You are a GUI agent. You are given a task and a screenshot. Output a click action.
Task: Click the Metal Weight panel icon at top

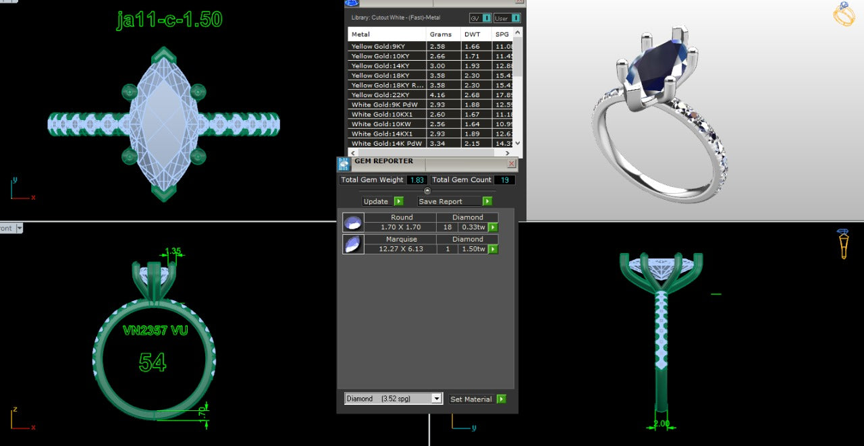pos(352,3)
